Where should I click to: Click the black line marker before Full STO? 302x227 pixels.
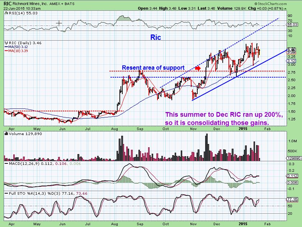6,194
